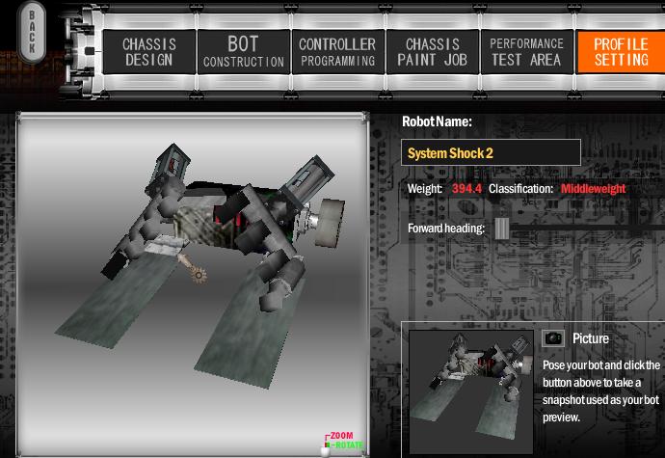Click the 'Picture' label text
The width and height of the screenshot is (665, 458).
591,338
